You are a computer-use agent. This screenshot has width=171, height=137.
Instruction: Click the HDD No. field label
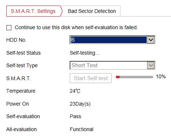click(16, 40)
